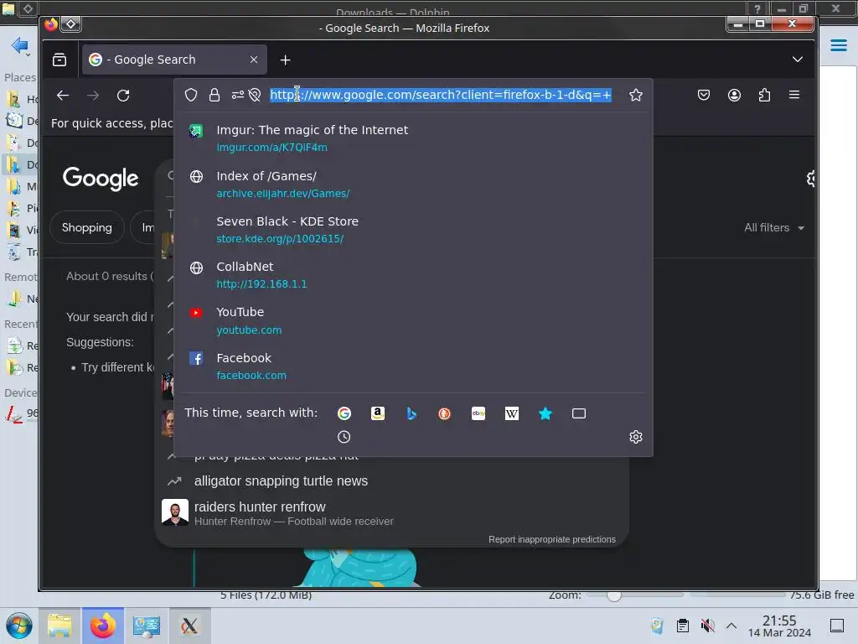Click the tracking protection shield icon
The height and width of the screenshot is (644, 858).
[191, 95]
